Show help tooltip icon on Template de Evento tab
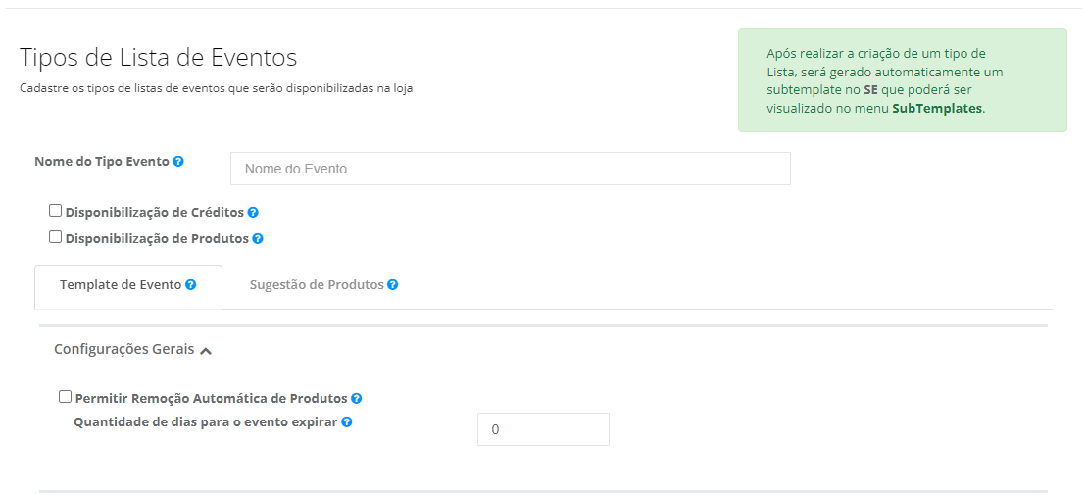The width and height of the screenshot is (1086, 495). pos(190,284)
